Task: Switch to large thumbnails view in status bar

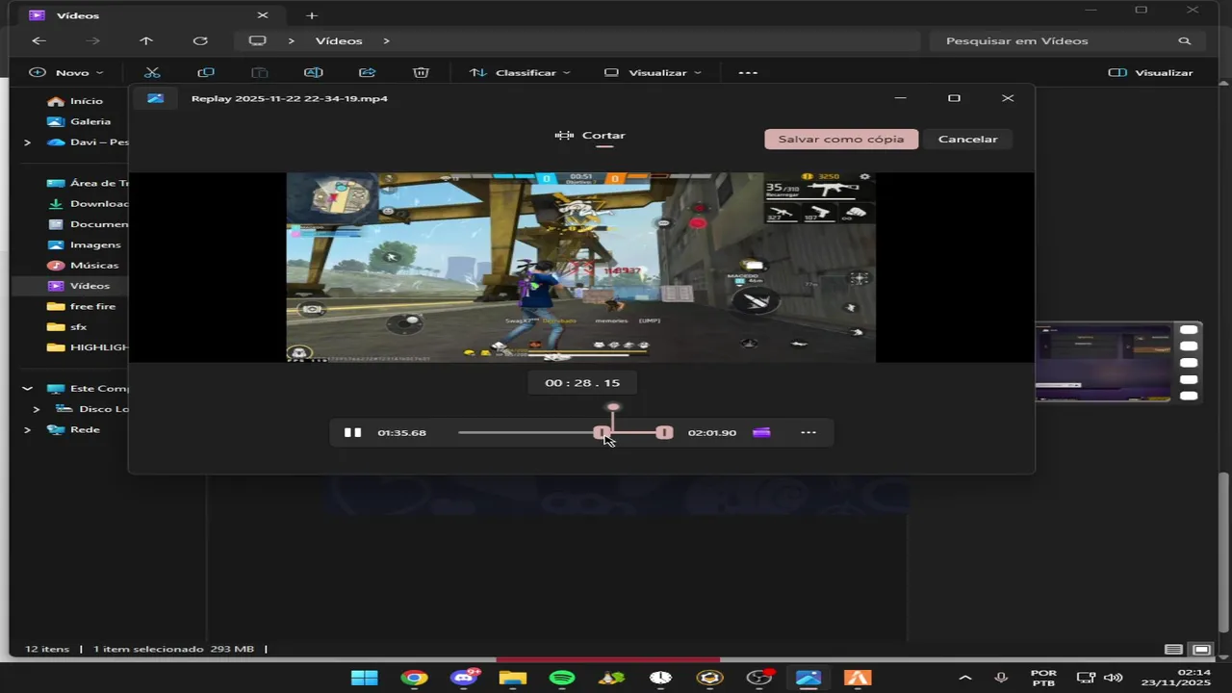Action: (1200, 650)
